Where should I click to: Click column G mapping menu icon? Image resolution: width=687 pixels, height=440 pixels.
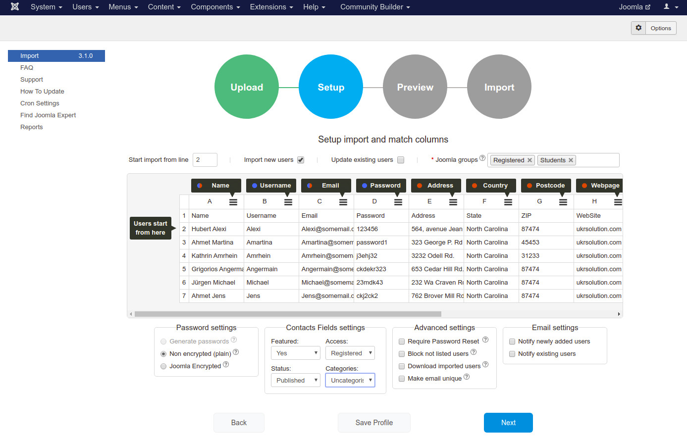point(563,202)
